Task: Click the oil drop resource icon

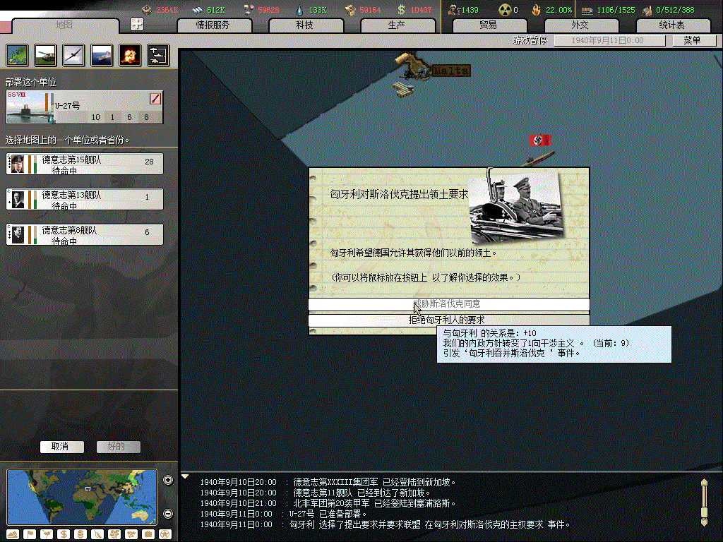Action: click(x=299, y=10)
